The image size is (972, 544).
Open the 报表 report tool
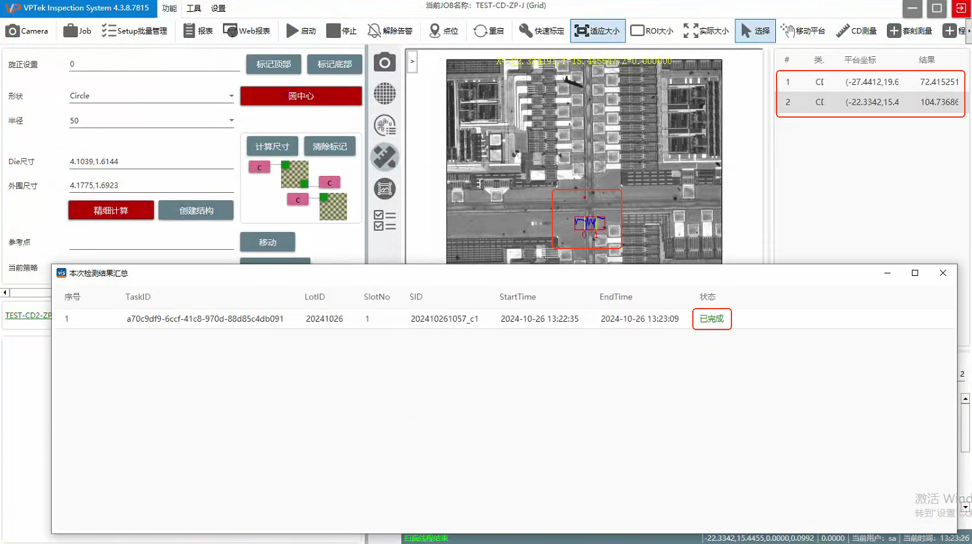pos(198,31)
